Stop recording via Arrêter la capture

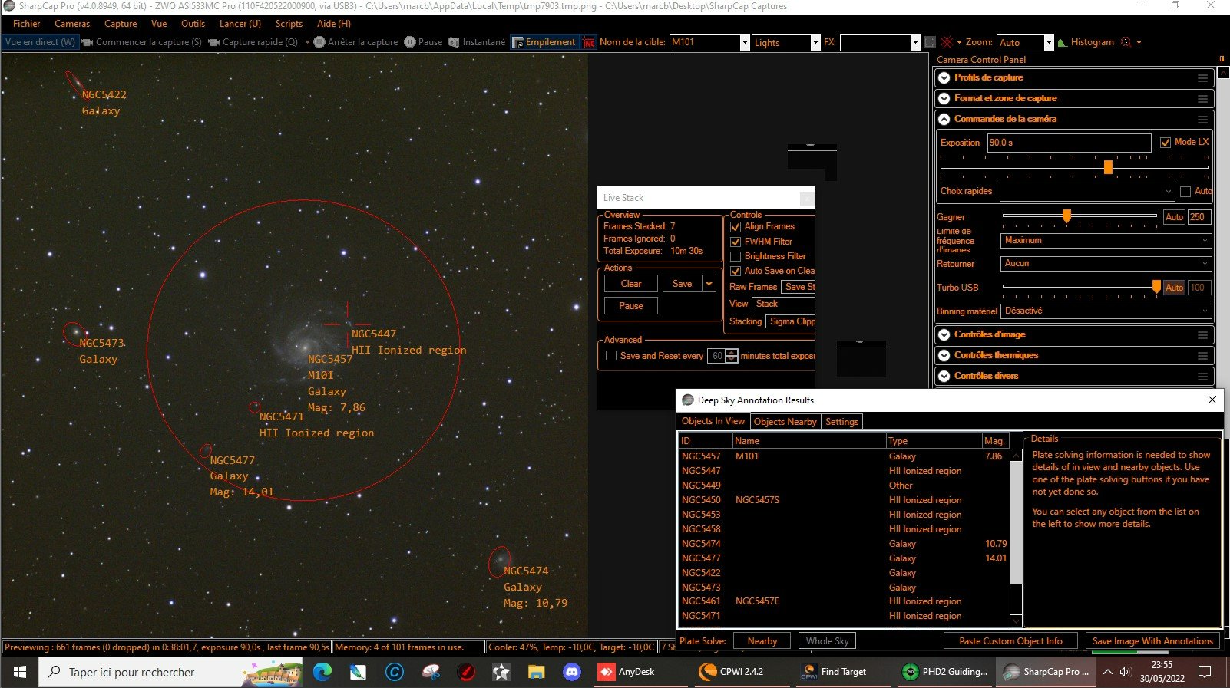point(355,42)
